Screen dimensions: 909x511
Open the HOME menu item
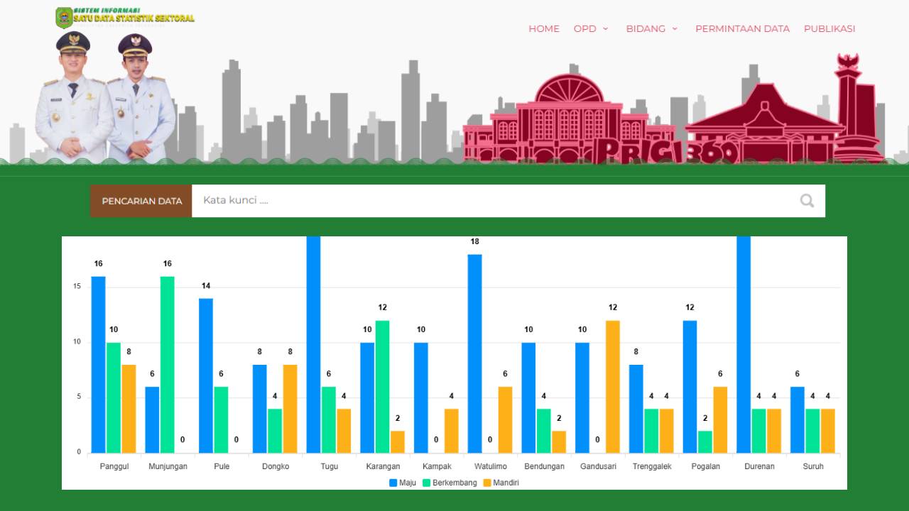coord(543,29)
